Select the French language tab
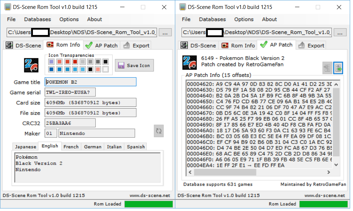 point(71,146)
